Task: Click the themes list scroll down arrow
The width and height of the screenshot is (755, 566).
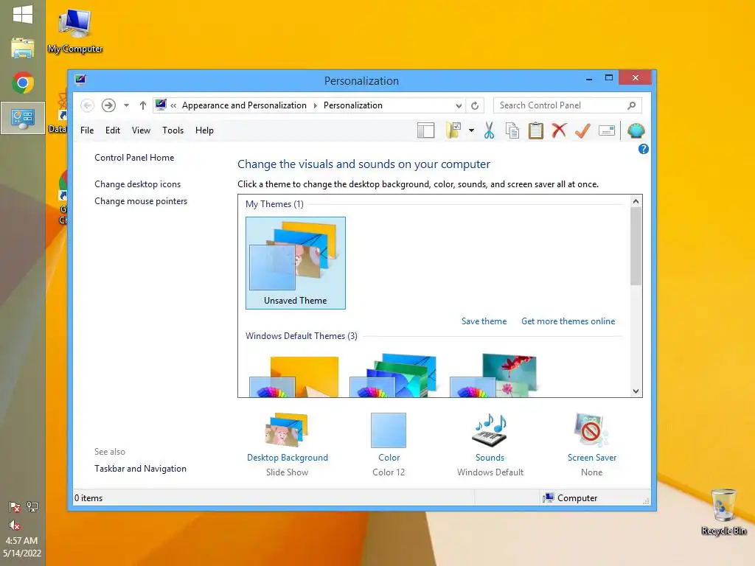Action: point(636,391)
